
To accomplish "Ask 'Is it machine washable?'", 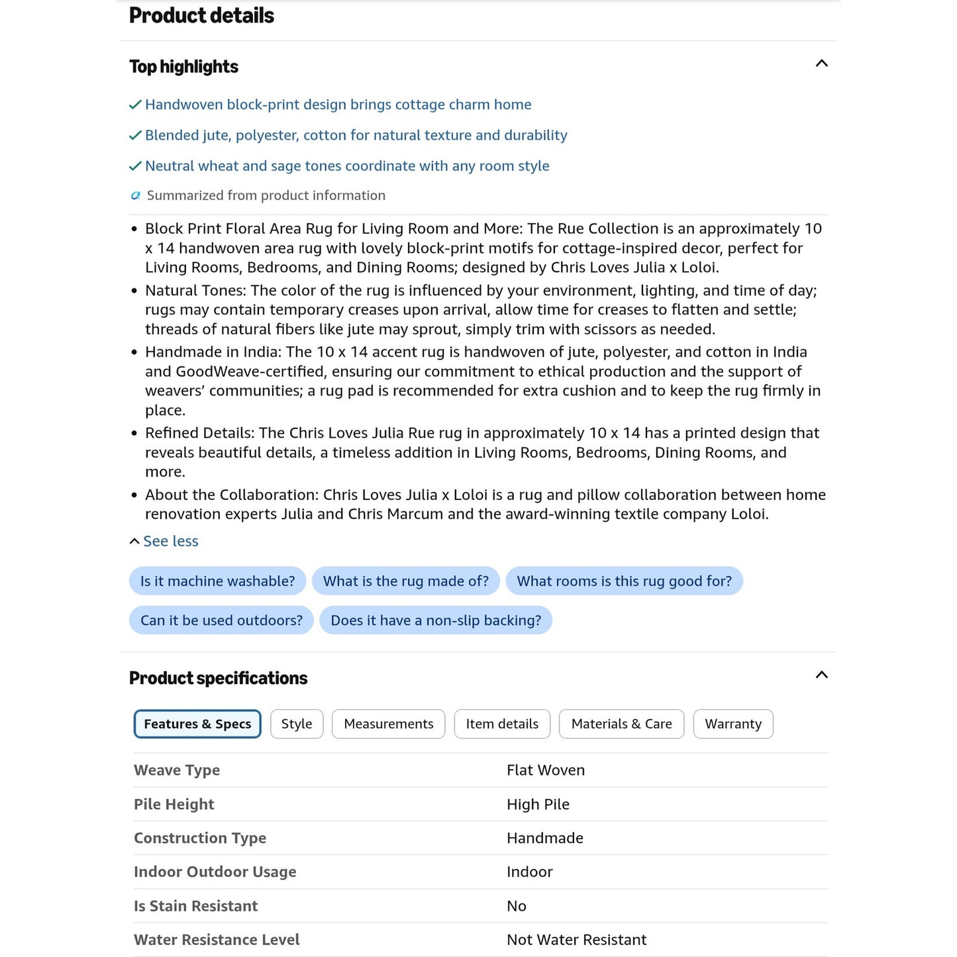I will point(217,581).
